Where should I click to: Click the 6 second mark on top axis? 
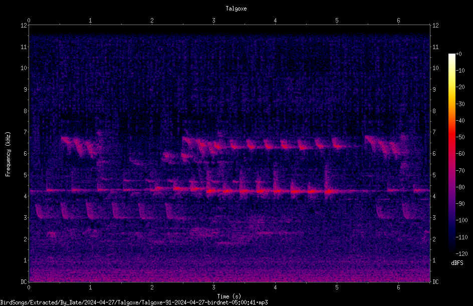[x=398, y=21]
